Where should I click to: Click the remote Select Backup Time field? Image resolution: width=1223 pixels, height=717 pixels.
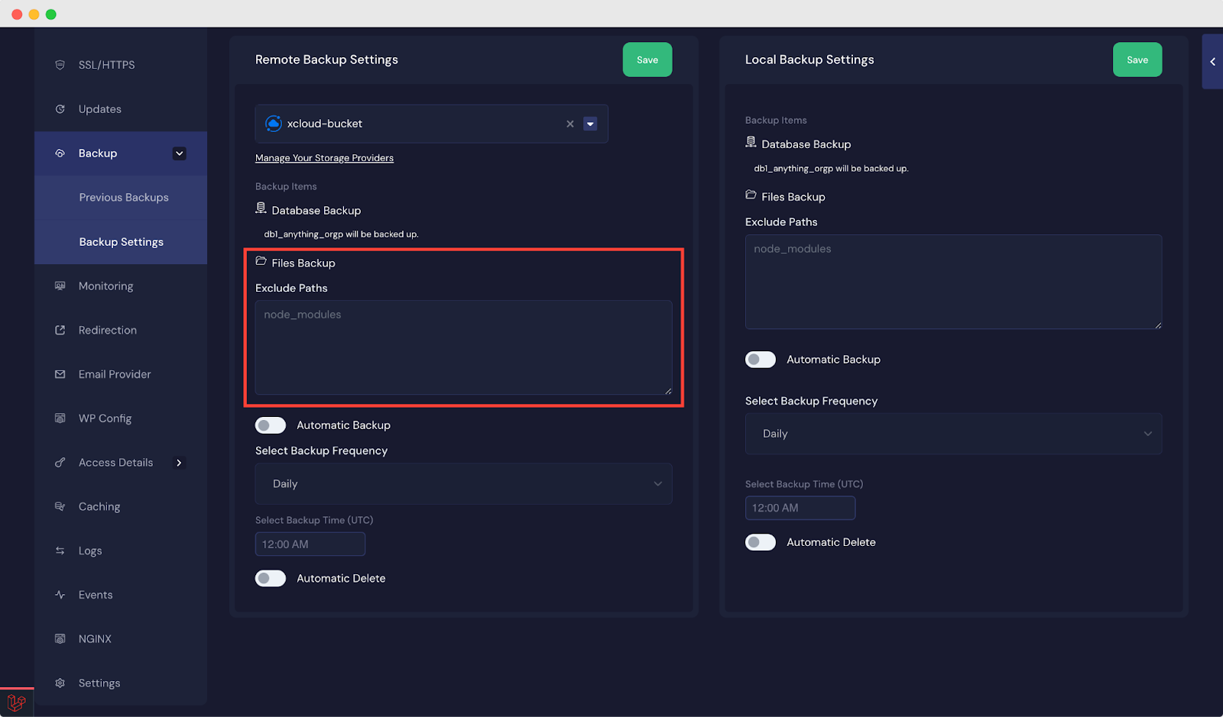(x=310, y=544)
